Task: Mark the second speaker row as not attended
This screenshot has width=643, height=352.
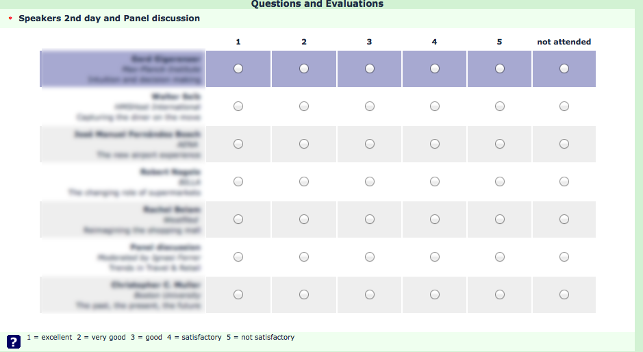Action: (x=564, y=106)
